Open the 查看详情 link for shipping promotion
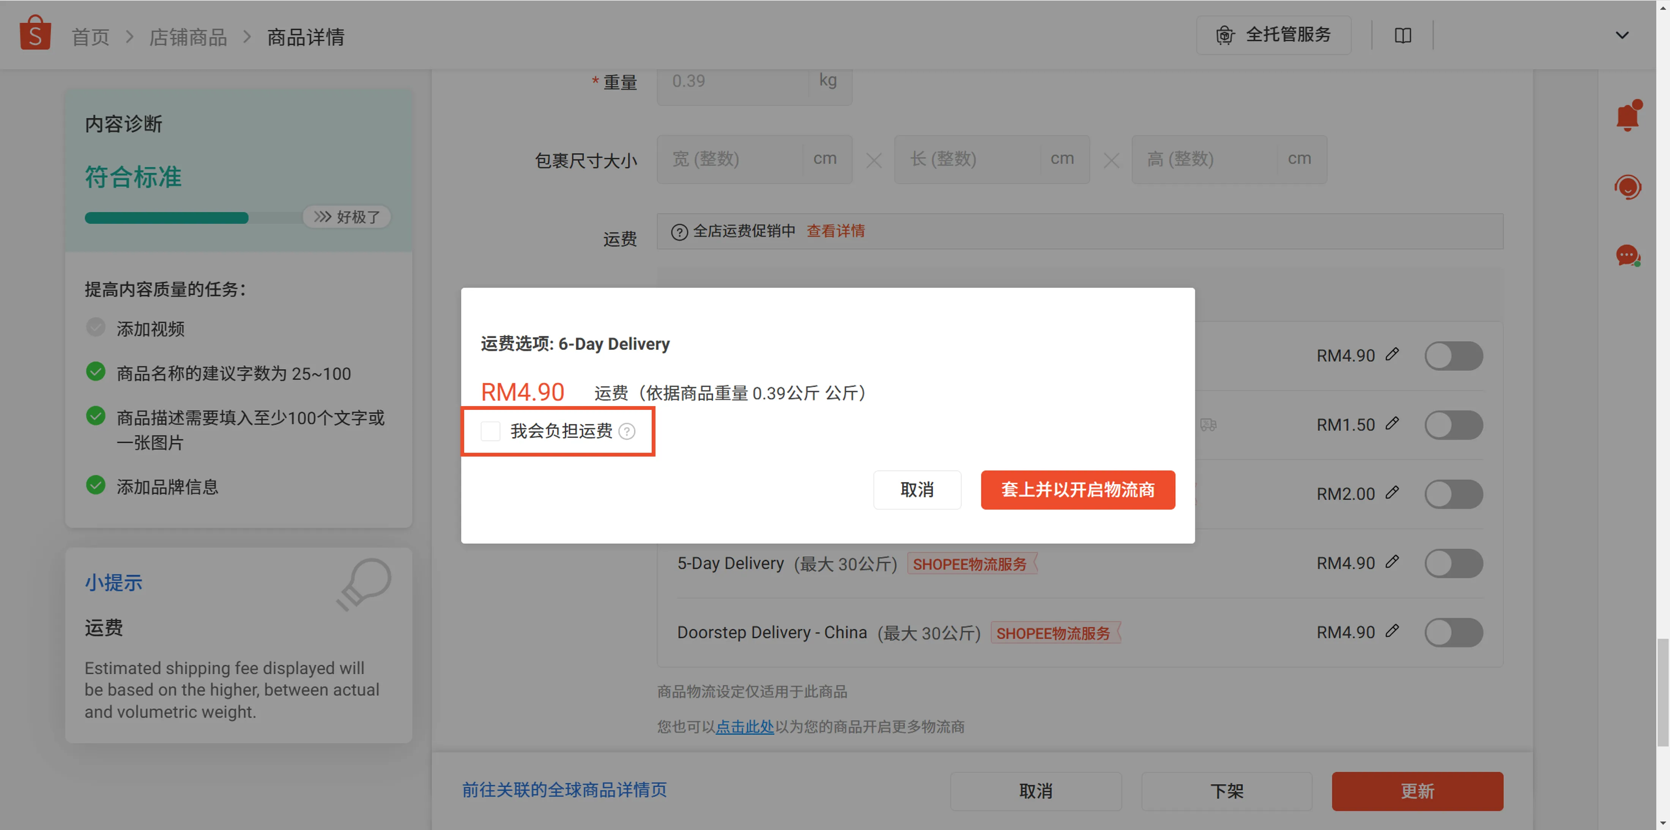Viewport: 1670px width, 830px height. click(835, 231)
